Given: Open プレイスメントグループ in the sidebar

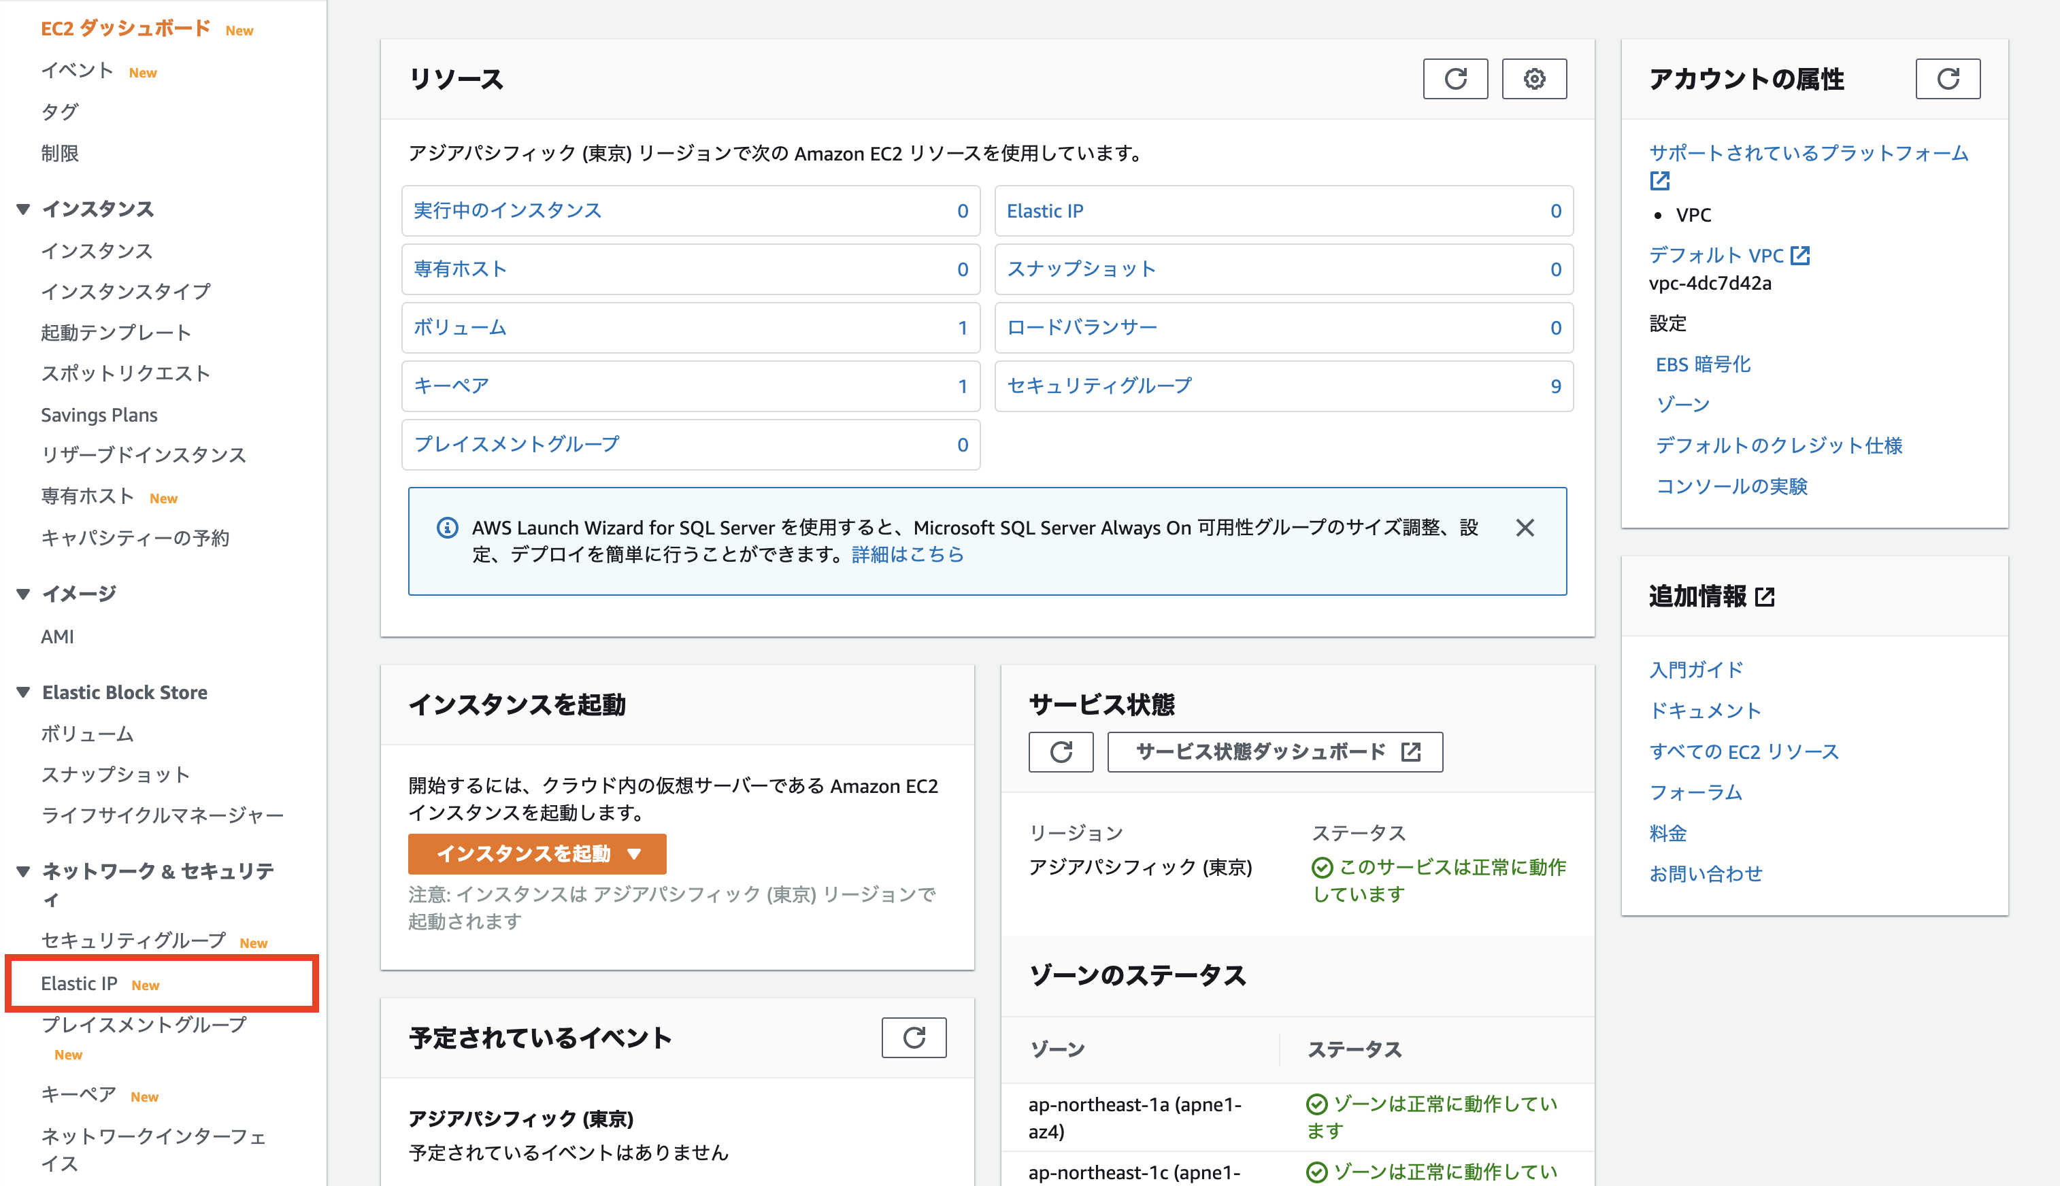Looking at the screenshot, I should click(144, 1025).
